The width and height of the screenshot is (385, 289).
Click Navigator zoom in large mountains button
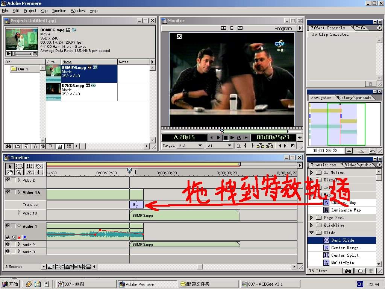click(x=373, y=151)
